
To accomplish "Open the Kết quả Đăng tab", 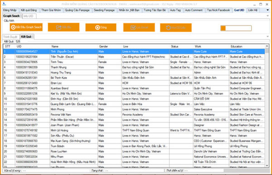I will coord(29,10).
